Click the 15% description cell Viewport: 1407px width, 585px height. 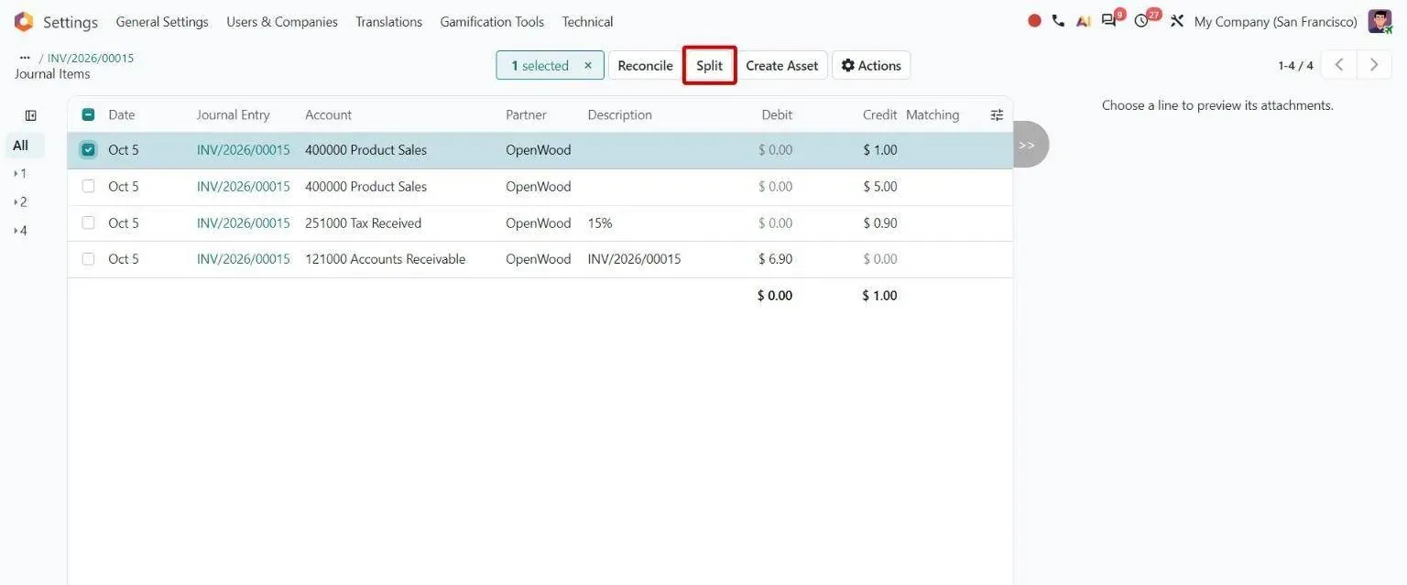pos(600,222)
